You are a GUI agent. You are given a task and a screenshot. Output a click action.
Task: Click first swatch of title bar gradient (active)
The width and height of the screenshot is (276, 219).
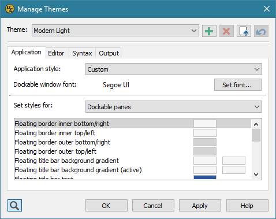click(x=205, y=170)
